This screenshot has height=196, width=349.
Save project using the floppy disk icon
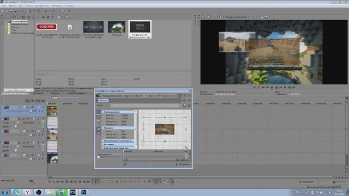(11, 11)
